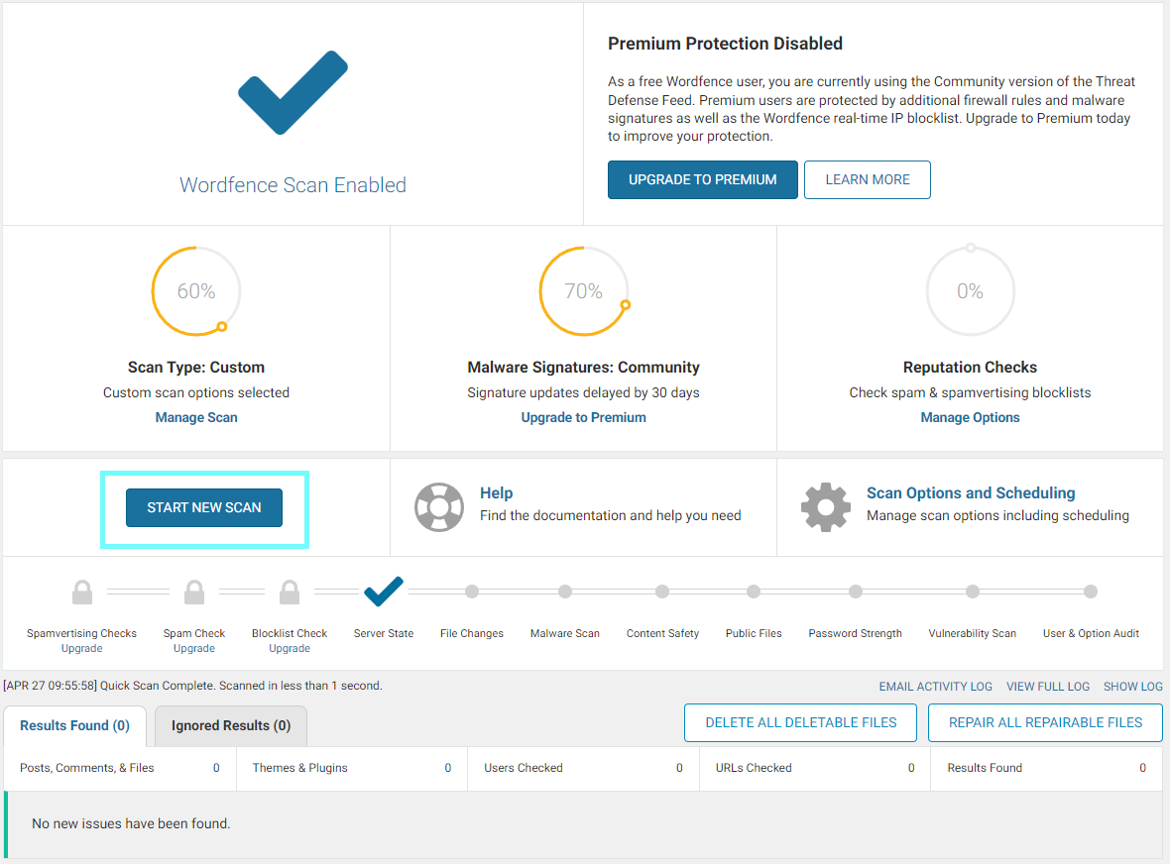Click Delete All Deletable Files
The height and width of the screenshot is (864, 1170).
tap(799, 722)
